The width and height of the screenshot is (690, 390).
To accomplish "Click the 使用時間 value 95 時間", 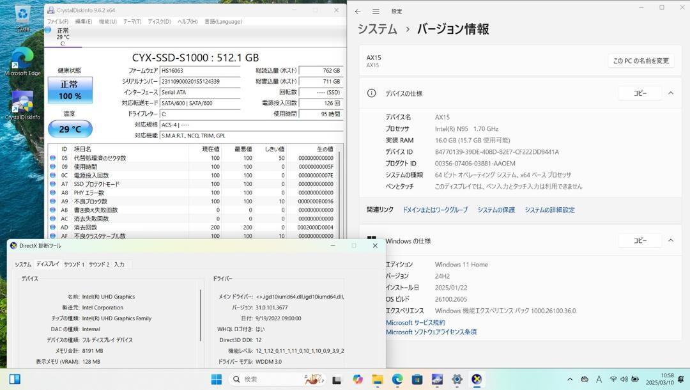I will point(320,114).
